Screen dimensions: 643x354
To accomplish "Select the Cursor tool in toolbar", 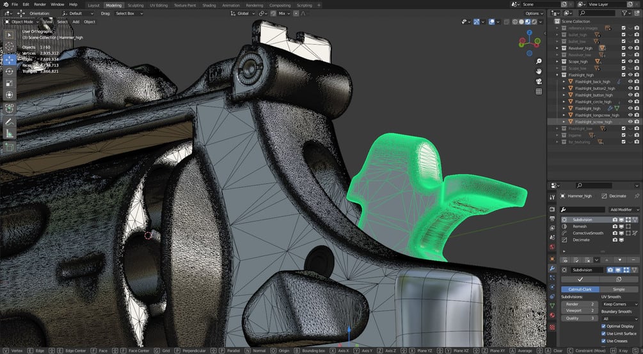I will 9,46.
